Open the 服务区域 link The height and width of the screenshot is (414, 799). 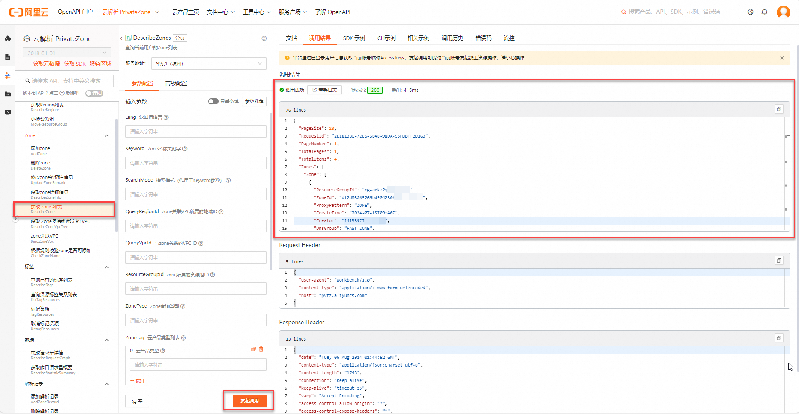pos(100,64)
